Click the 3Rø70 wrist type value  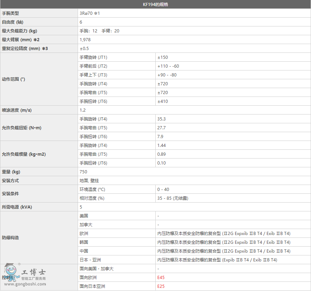coord(90,13)
